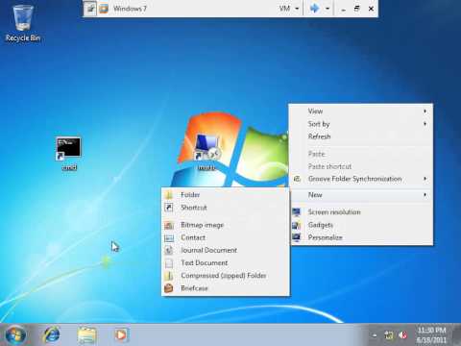461x346 pixels.
Task: Click the Screen resolution monitor icon
Action: [x=297, y=212]
